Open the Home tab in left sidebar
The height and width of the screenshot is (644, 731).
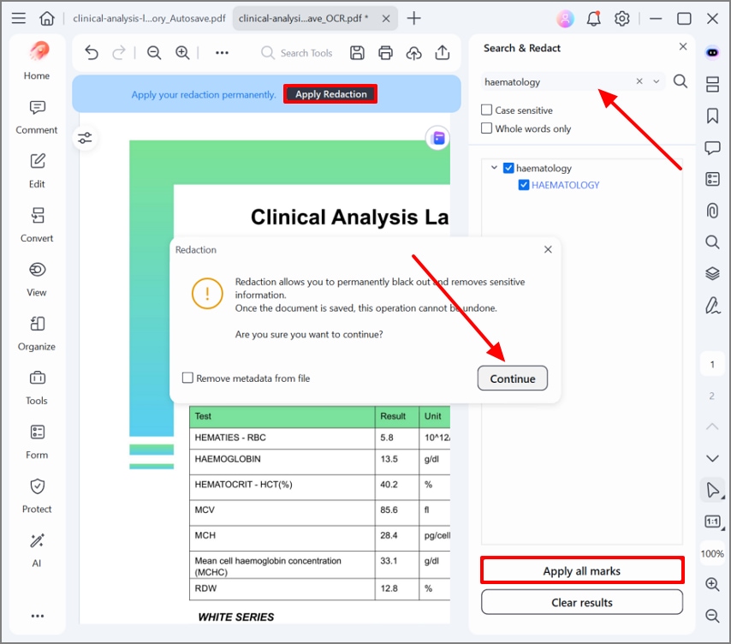click(x=37, y=61)
